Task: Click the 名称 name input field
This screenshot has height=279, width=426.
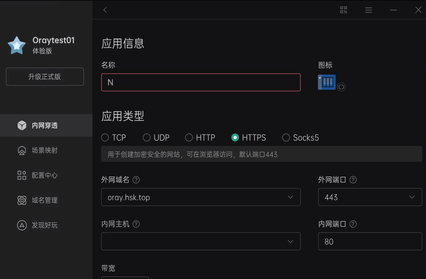Action: pos(201,83)
